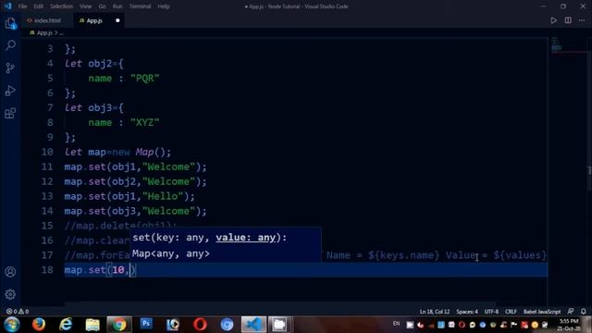The image size is (592, 333).
Task: Open the Terminal menu
Action: click(140, 6)
